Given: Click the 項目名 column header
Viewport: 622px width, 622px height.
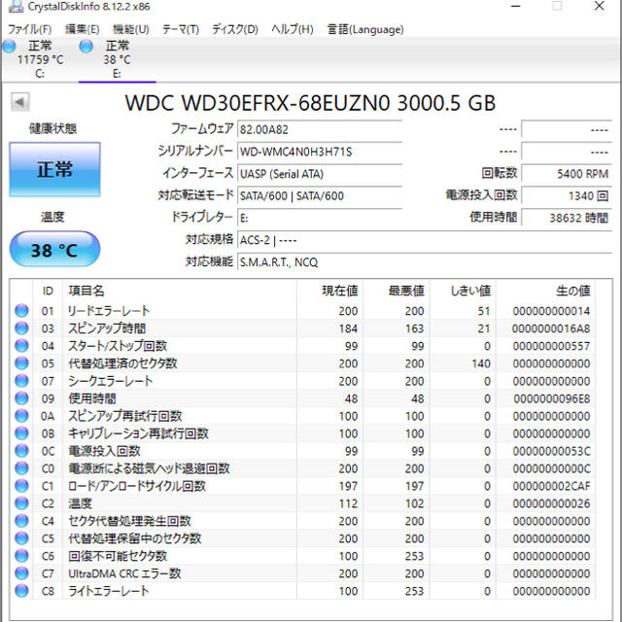Looking at the screenshot, I should tap(179, 291).
